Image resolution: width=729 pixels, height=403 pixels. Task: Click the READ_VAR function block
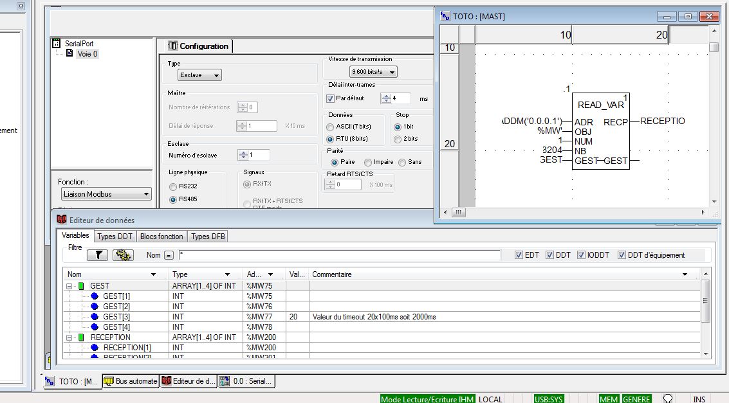tap(600, 132)
